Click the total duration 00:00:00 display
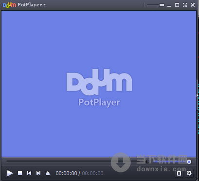 92,173
